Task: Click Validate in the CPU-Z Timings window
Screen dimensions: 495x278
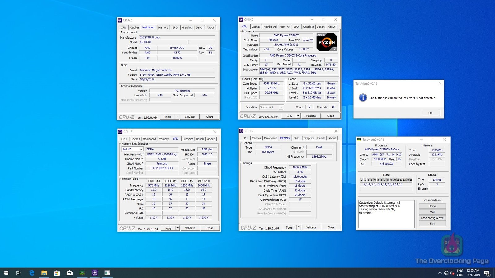Action: 311,227
